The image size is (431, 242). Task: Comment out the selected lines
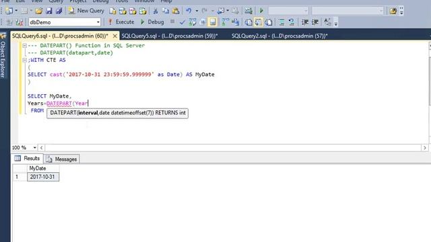click(281, 22)
